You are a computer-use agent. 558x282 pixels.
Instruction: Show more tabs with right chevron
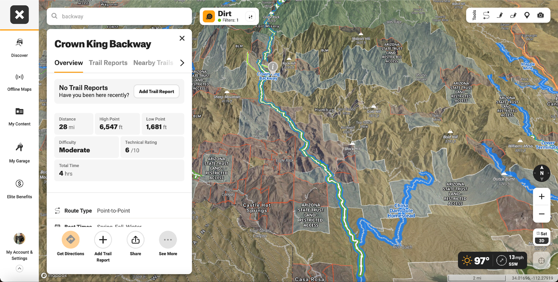click(182, 63)
